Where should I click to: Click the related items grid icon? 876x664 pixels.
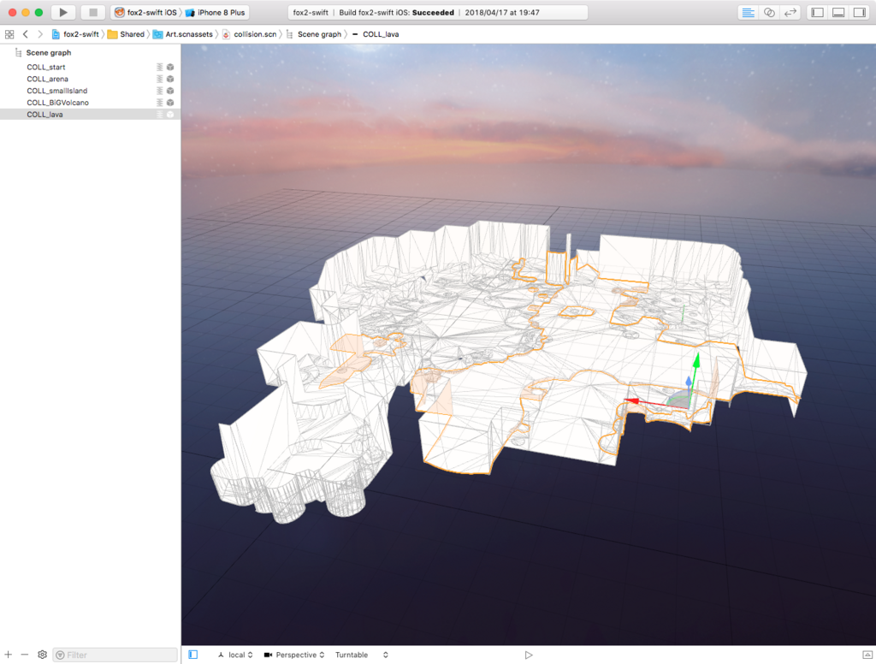tap(9, 34)
